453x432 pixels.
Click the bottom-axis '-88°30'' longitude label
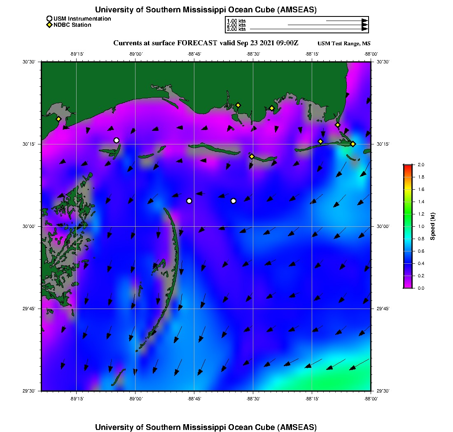253,399
